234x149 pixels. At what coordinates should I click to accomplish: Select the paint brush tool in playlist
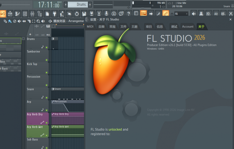(x=10, y=21)
